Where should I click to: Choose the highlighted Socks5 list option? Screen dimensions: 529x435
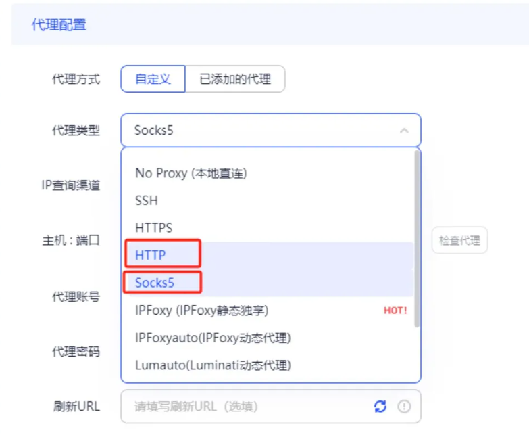point(155,283)
